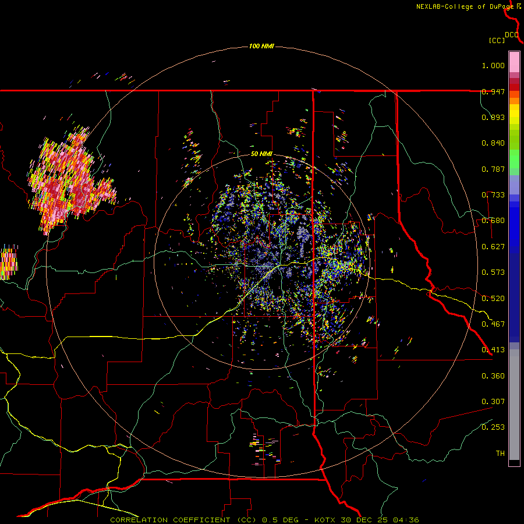Click the 0.733 scale label

pyautogui.click(x=493, y=195)
